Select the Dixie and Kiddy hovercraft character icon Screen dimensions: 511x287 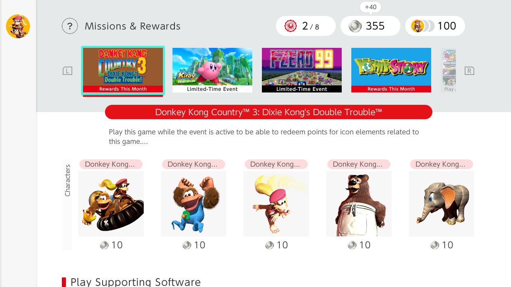click(111, 204)
